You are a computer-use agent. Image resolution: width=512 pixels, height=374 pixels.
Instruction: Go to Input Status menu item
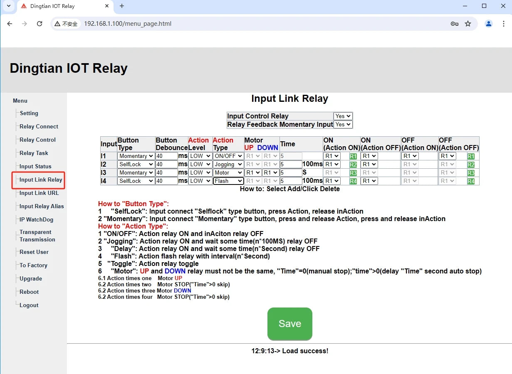coord(35,167)
